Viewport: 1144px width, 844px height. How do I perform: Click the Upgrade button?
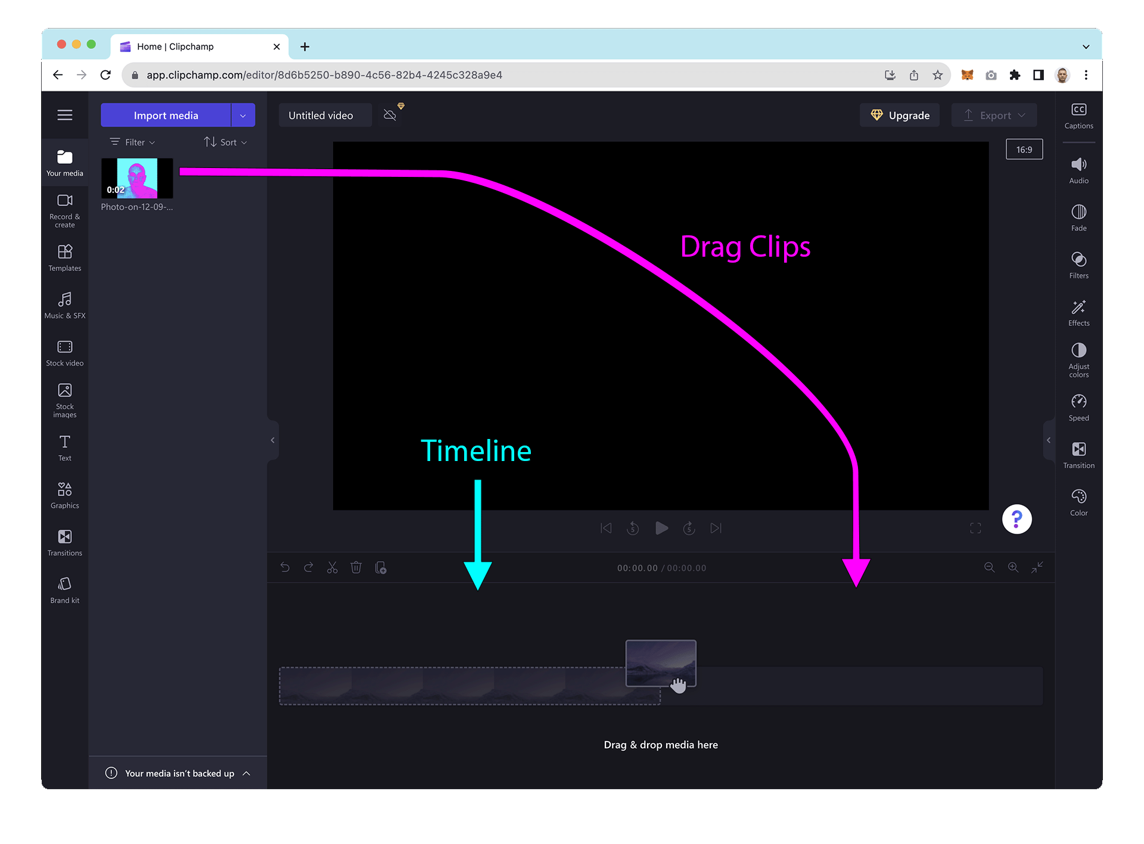tap(900, 116)
